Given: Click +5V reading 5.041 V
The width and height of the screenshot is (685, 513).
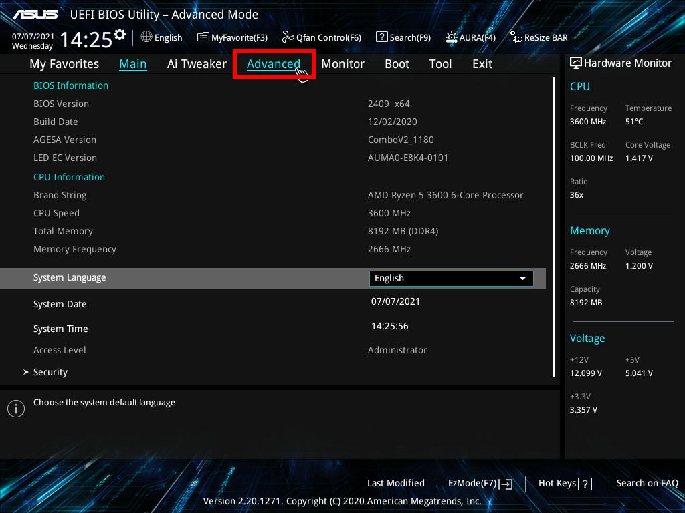Looking at the screenshot, I should [x=639, y=373].
